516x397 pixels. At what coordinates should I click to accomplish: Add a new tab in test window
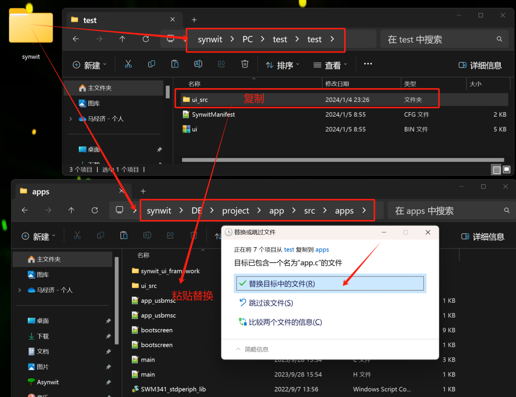[194, 20]
